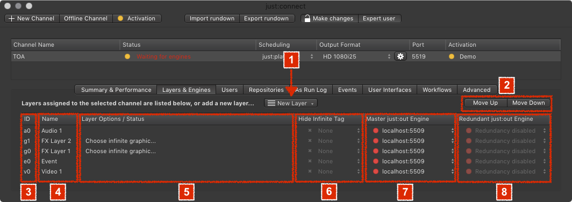Click the Demo activation status

467,56
